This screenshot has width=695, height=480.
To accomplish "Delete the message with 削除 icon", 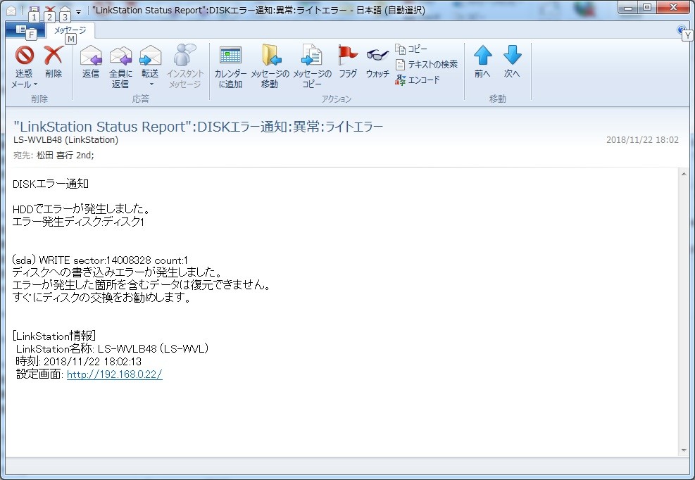I will pyautogui.click(x=54, y=56).
